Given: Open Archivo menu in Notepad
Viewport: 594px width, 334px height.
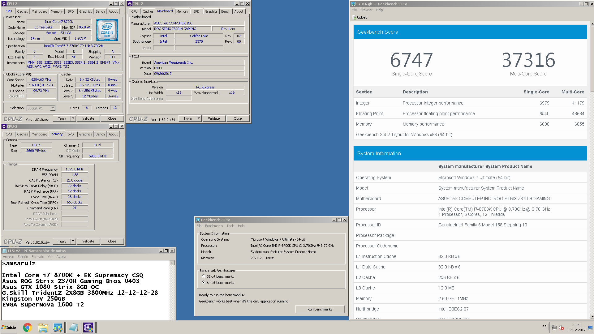Looking at the screenshot, I should click(8, 257).
